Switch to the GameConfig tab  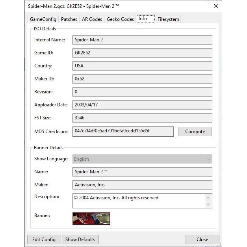43,19
